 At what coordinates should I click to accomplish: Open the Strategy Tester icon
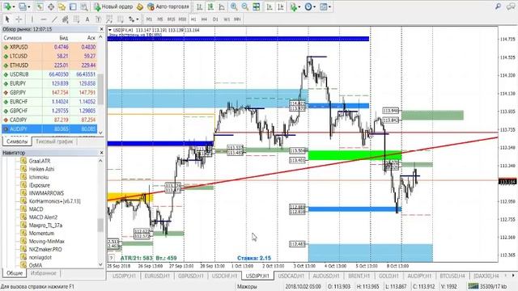(x=84, y=6)
